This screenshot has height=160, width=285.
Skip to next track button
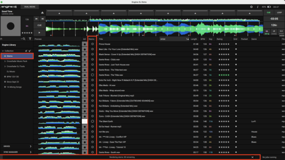(x=42, y=19)
